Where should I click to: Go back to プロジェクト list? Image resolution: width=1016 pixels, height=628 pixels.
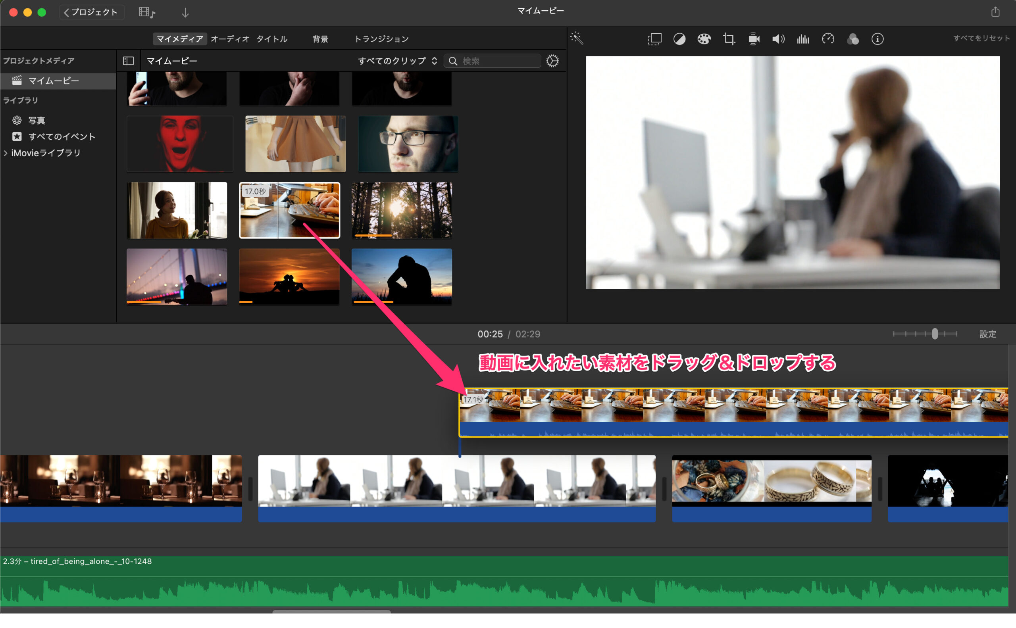click(91, 12)
